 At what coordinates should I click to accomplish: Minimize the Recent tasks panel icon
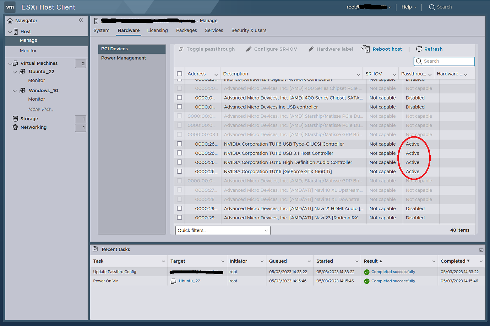pyautogui.click(x=481, y=250)
